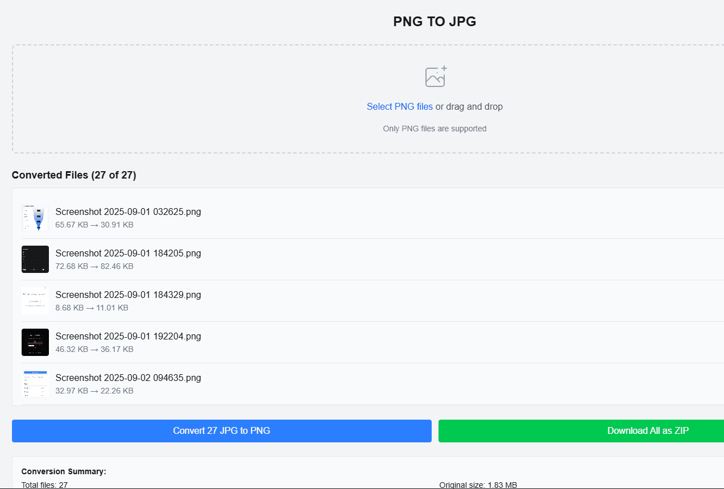The image size is (724, 489).
Task: Click the add-image upload icon
Action: coord(436,77)
